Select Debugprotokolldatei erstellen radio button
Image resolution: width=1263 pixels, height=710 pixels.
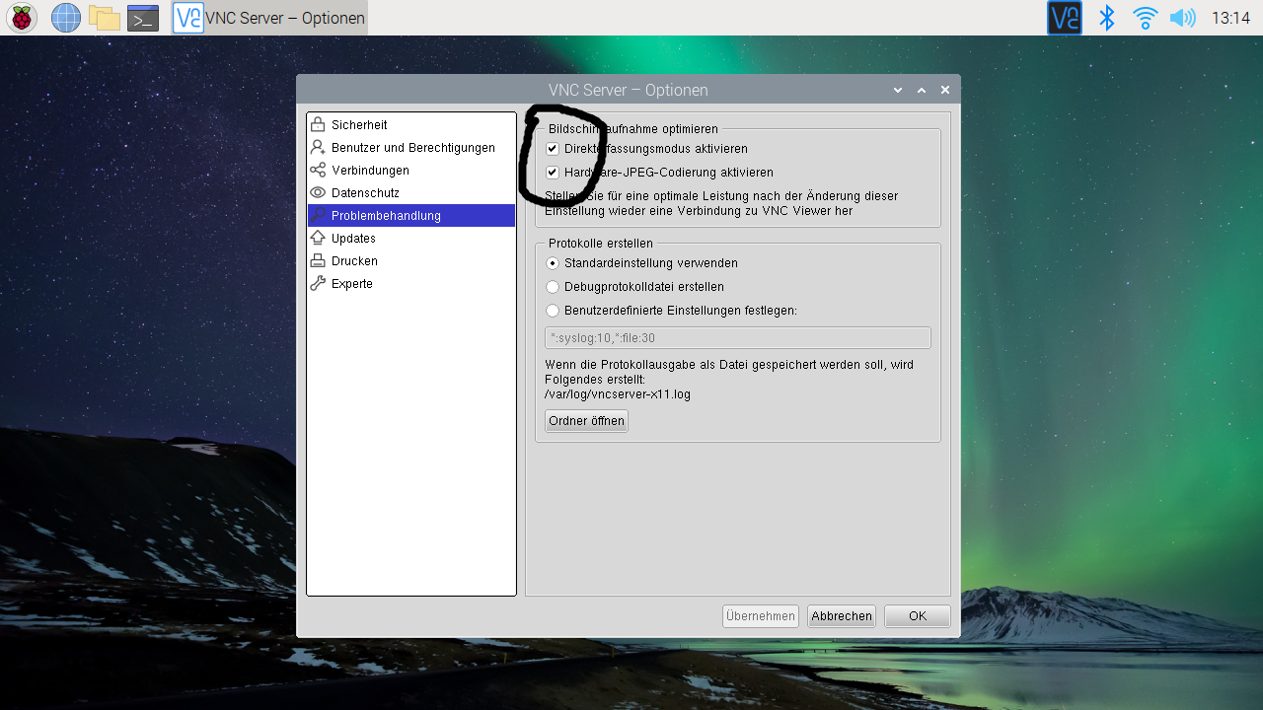coord(553,287)
